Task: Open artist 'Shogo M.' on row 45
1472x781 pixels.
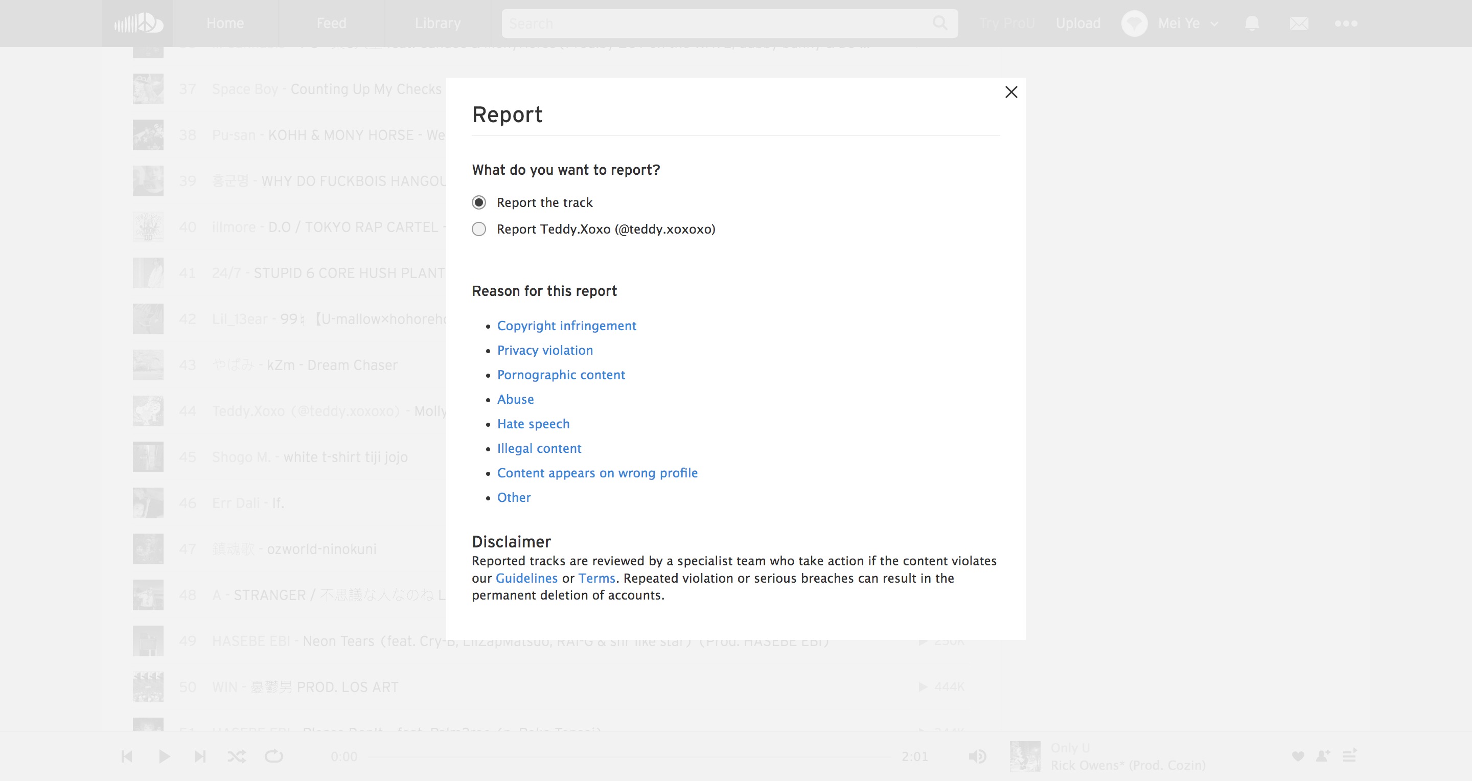Action: [241, 457]
